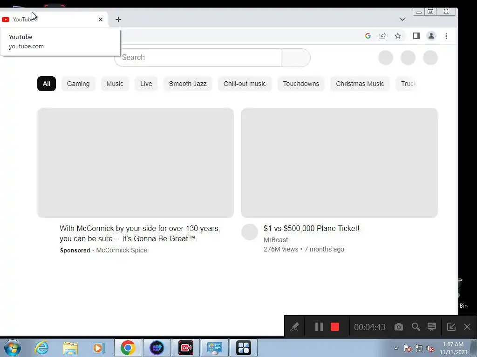Open the McCormick sponsored video thumbnail

tap(136, 163)
